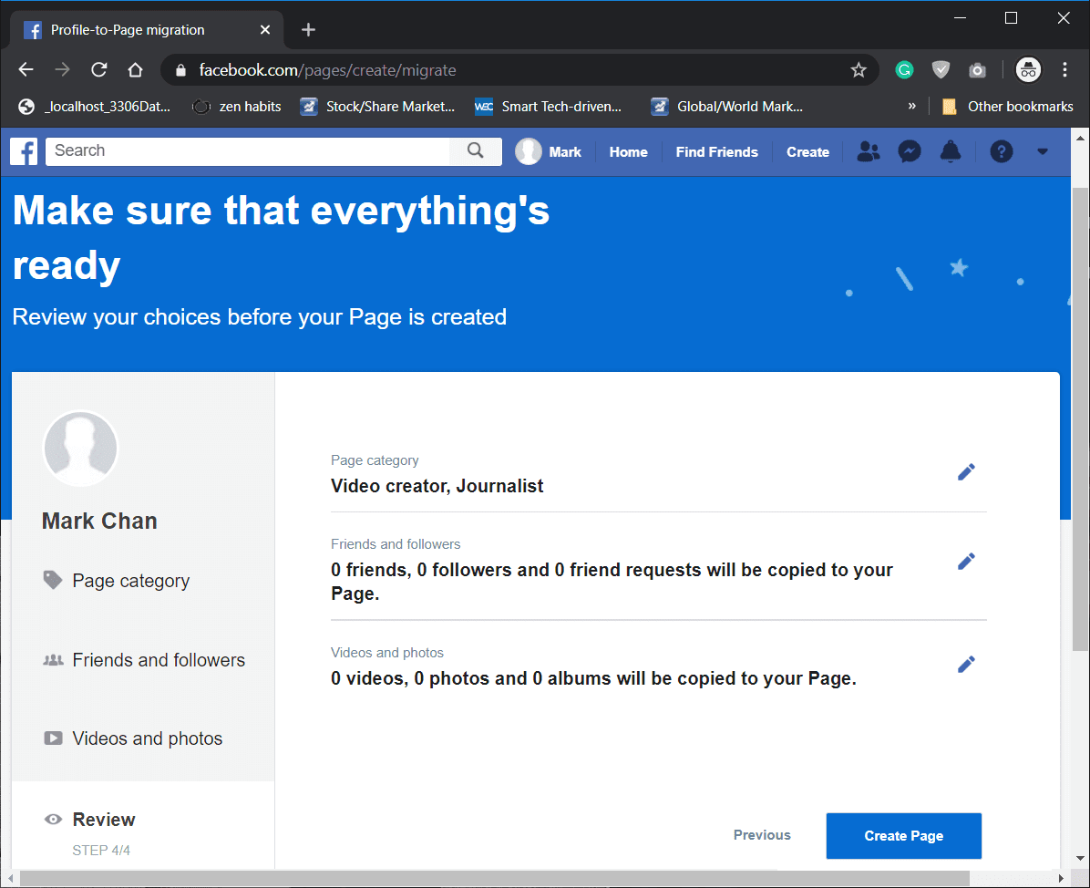Expand the account dropdown arrow

pos(1043,151)
